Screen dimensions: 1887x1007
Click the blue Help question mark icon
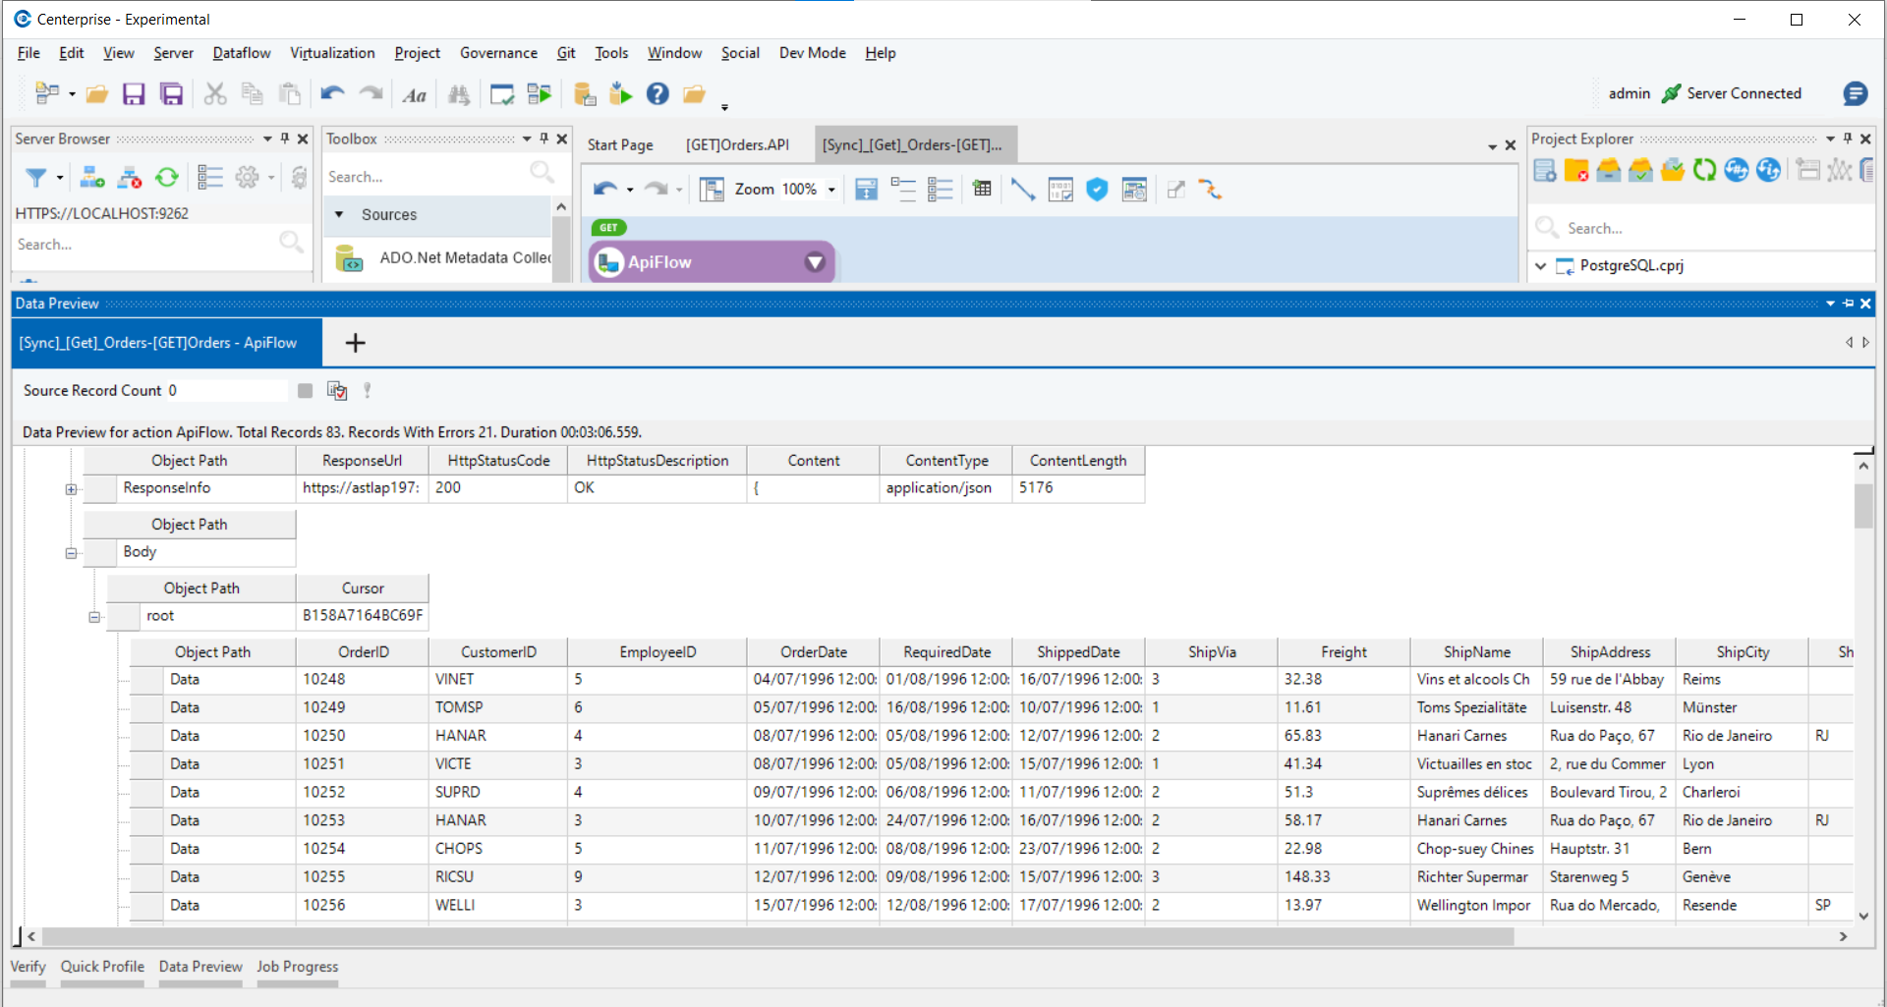click(x=658, y=94)
